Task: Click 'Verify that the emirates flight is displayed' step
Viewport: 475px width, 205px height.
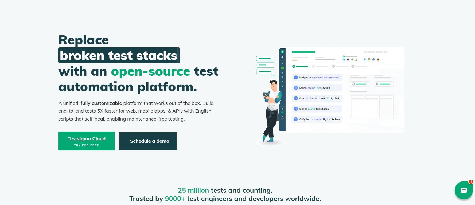Action: coord(317,119)
